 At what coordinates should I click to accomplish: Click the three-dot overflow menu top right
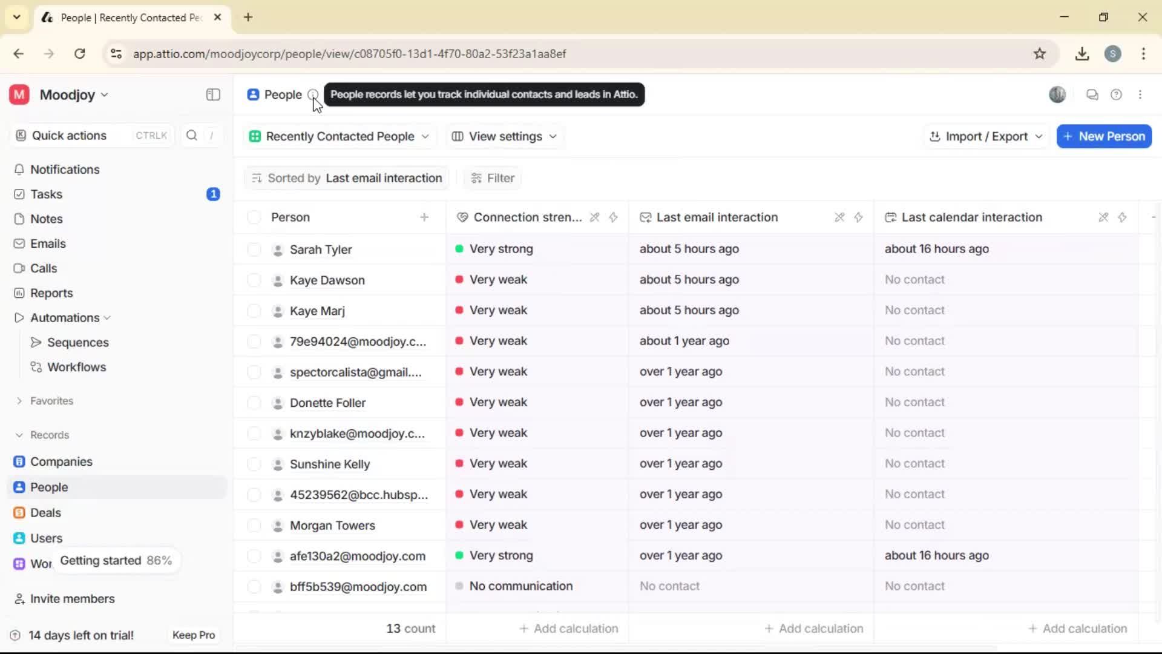point(1141,94)
